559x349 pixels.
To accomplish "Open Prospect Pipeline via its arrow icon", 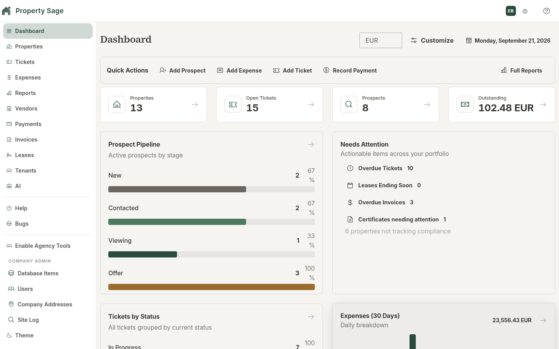I will point(311,144).
